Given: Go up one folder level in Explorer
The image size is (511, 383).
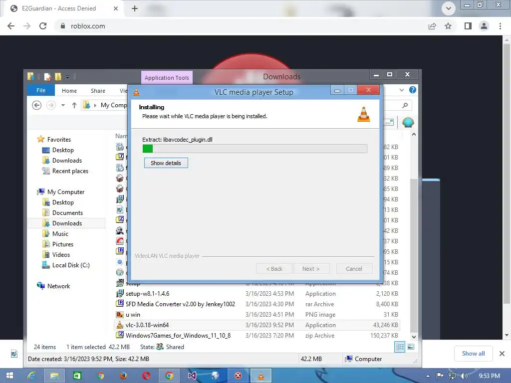Looking at the screenshot, I should (74, 105).
